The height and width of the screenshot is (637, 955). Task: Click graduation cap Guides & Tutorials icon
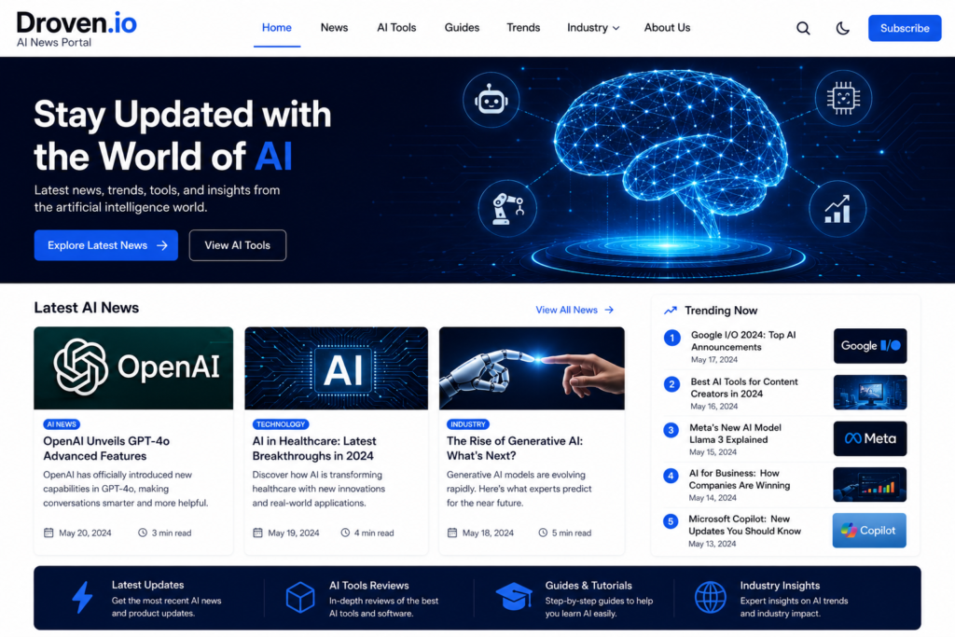(514, 597)
